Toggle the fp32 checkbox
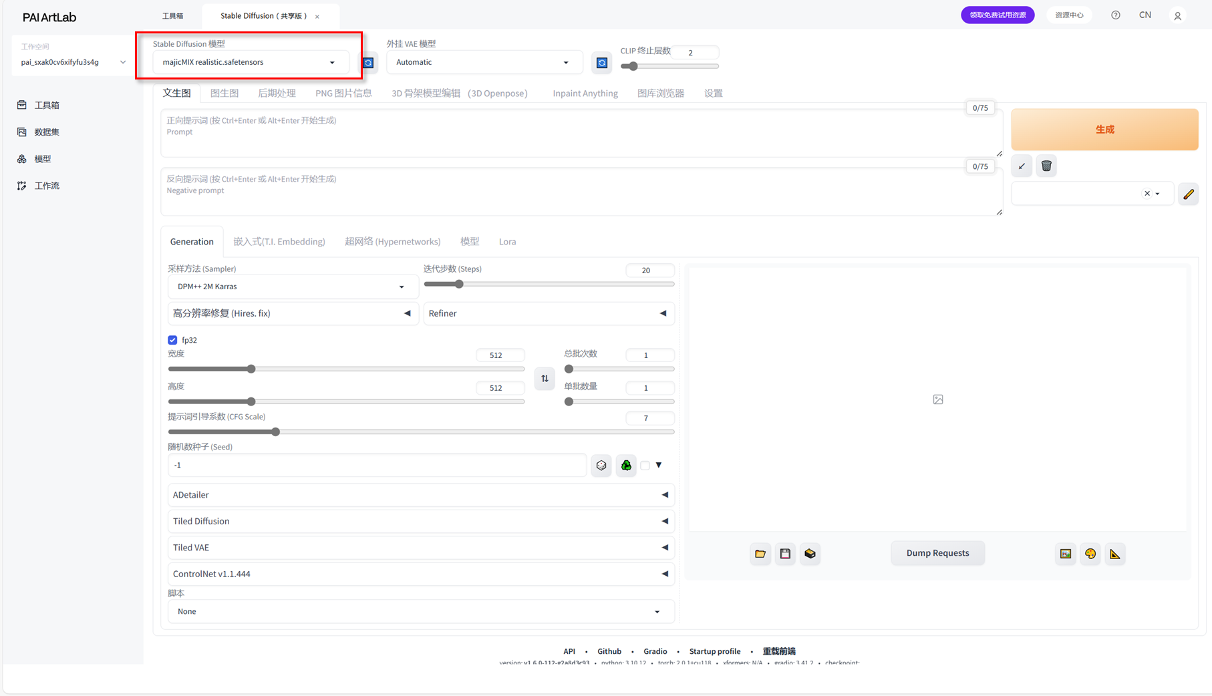 pos(172,340)
